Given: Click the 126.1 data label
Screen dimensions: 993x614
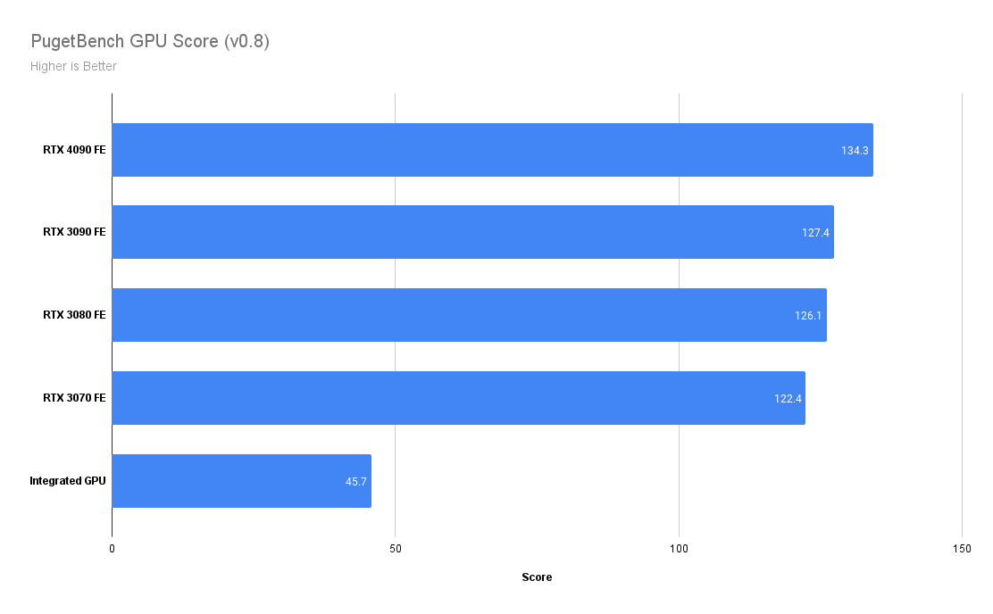Looking at the screenshot, I should tap(808, 315).
